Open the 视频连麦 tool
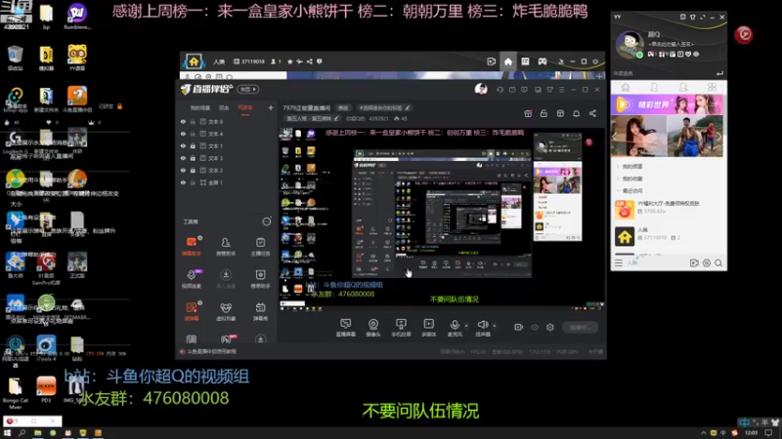The height and width of the screenshot is (439, 782). (x=191, y=278)
